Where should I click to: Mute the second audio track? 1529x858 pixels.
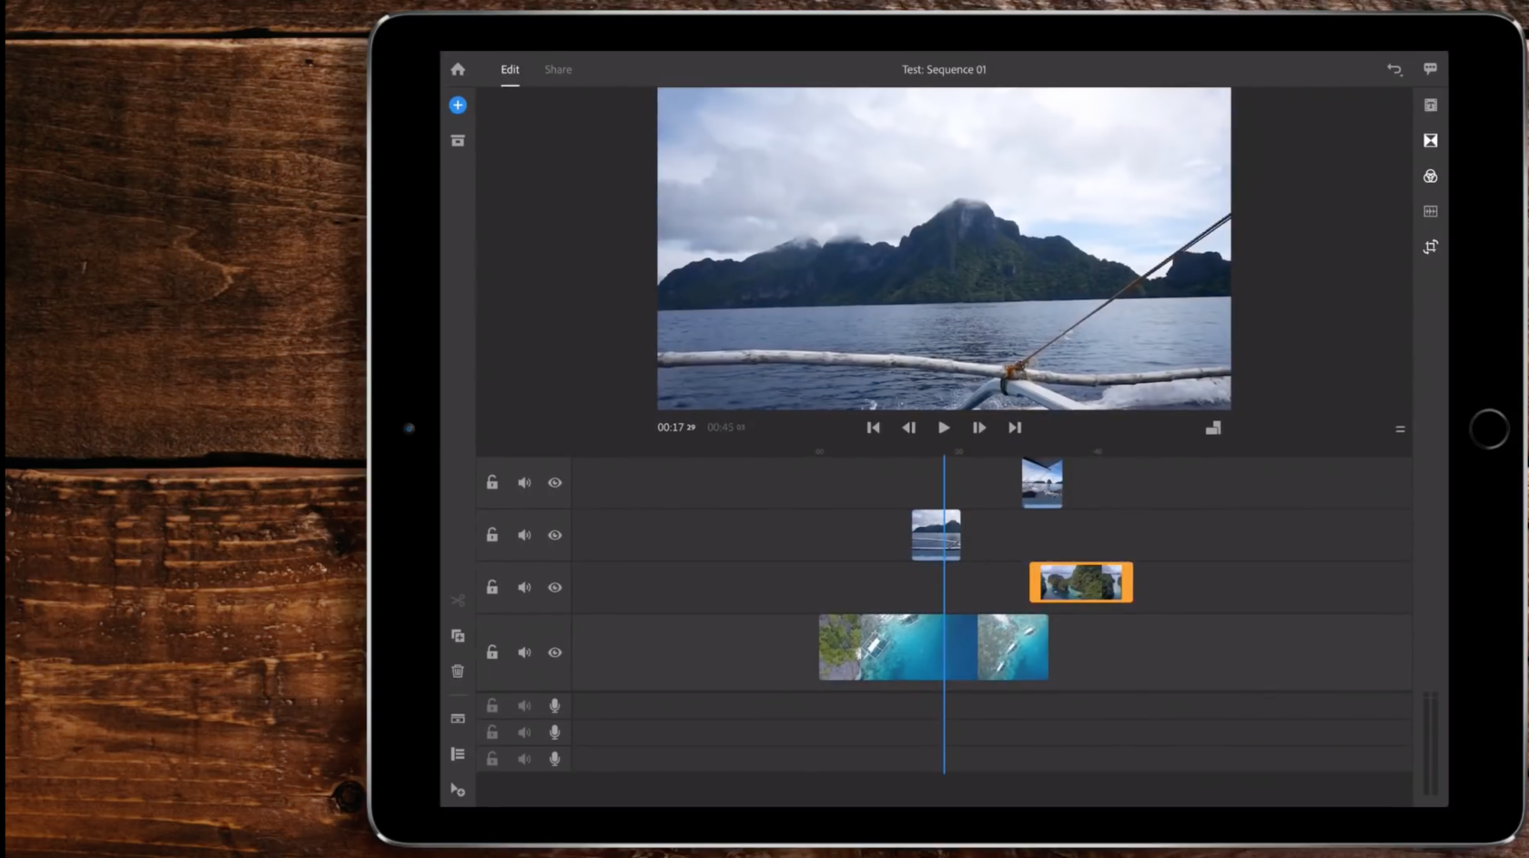tap(524, 732)
